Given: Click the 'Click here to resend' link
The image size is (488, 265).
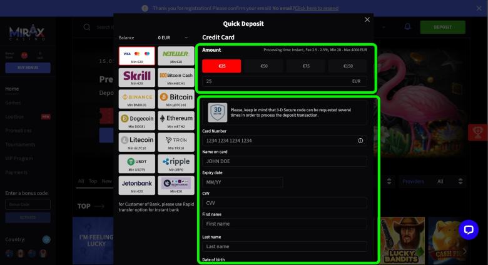Looking at the screenshot, I should click(x=317, y=8).
